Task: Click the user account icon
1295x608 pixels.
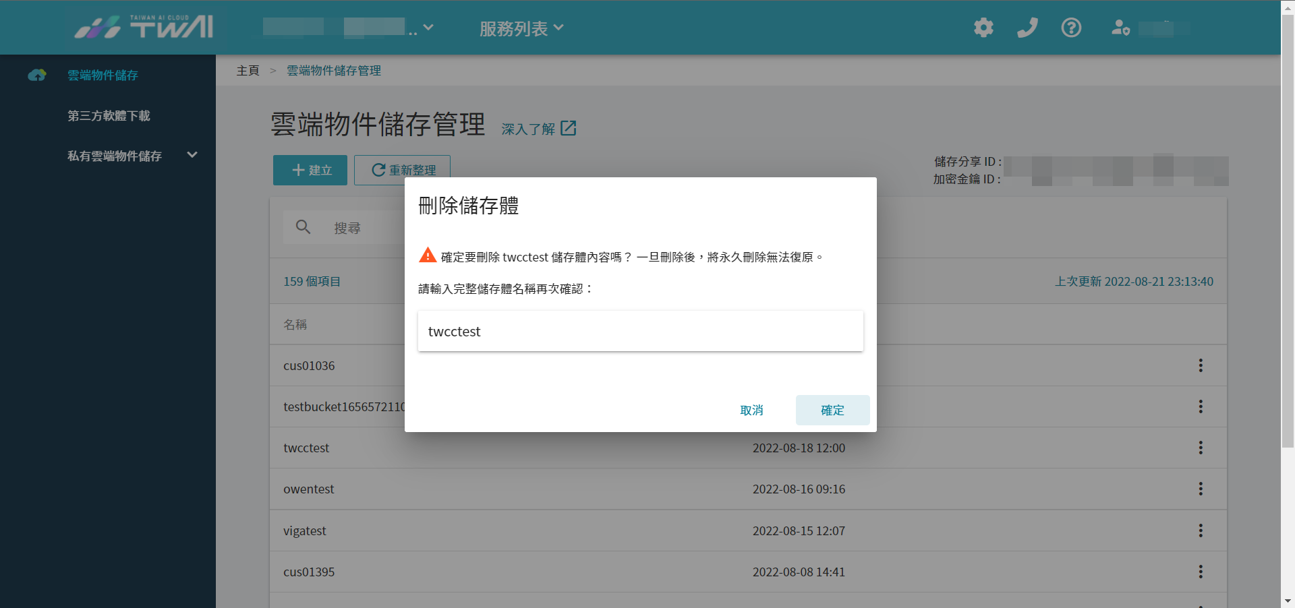Action: coord(1120,28)
